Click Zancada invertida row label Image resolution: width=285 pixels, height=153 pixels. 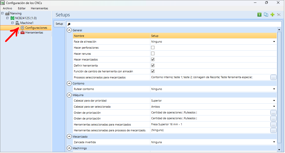pyautogui.click(x=85, y=142)
